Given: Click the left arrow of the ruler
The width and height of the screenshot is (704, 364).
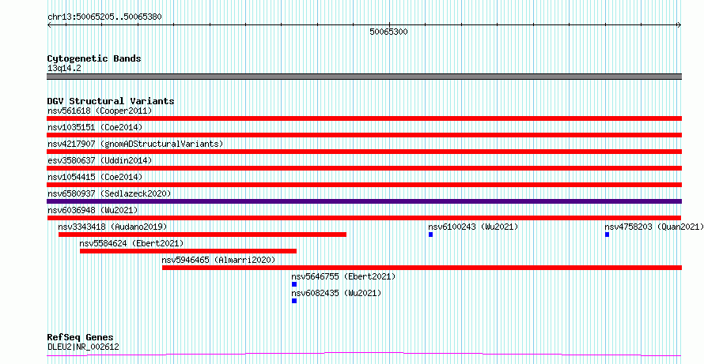Looking at the screenshot, I should click(x=49, y=25).
